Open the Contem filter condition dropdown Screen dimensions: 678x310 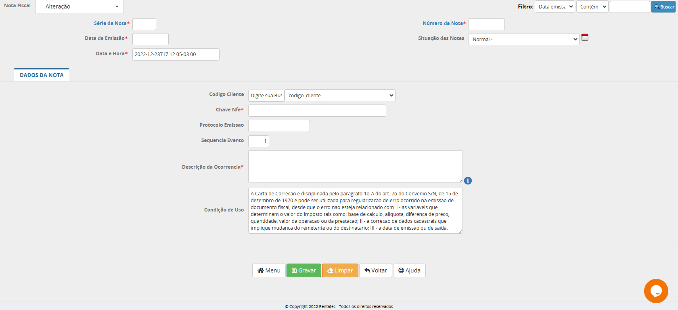pyautogui.click(x=592, y=6)
